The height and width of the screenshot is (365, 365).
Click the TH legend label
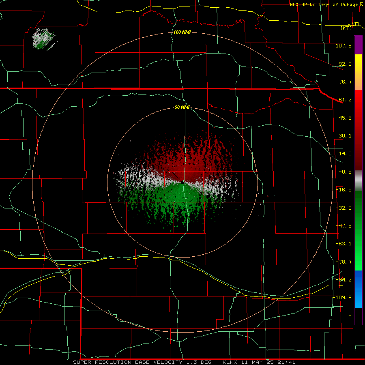(348, 316)
